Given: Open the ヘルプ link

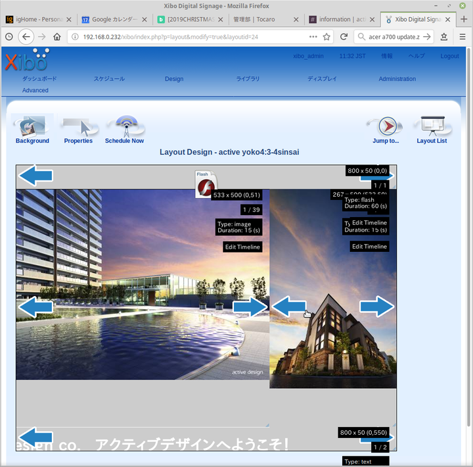Looking at the screenshot, I should click(x=417, y=56).
